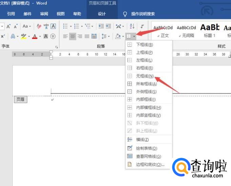Increase font size with the larger A icon
The image size is (231, 186).
coord(8,26)
